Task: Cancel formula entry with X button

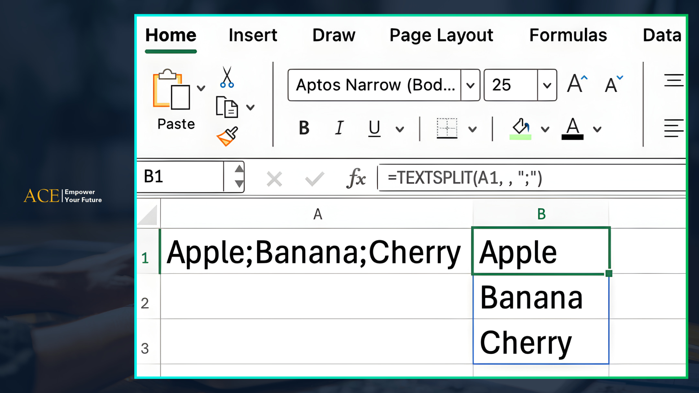Action: coord(274,179)
